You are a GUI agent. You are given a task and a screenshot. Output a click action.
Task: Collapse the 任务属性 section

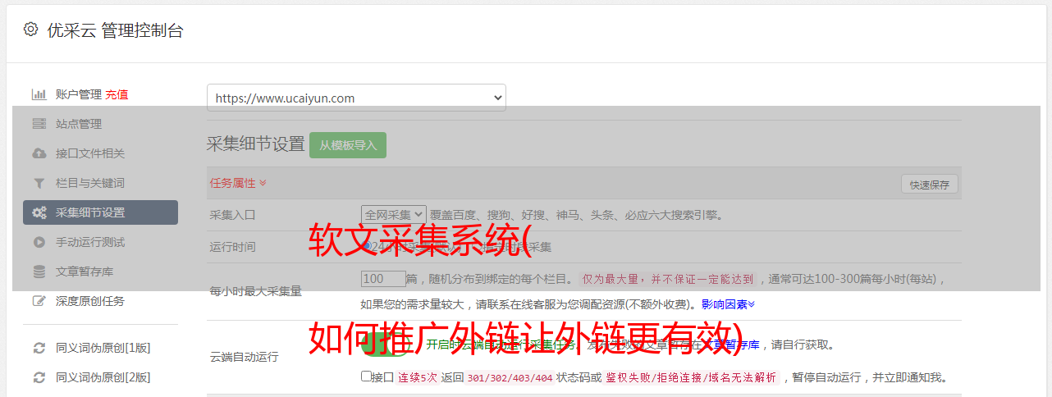238,183
